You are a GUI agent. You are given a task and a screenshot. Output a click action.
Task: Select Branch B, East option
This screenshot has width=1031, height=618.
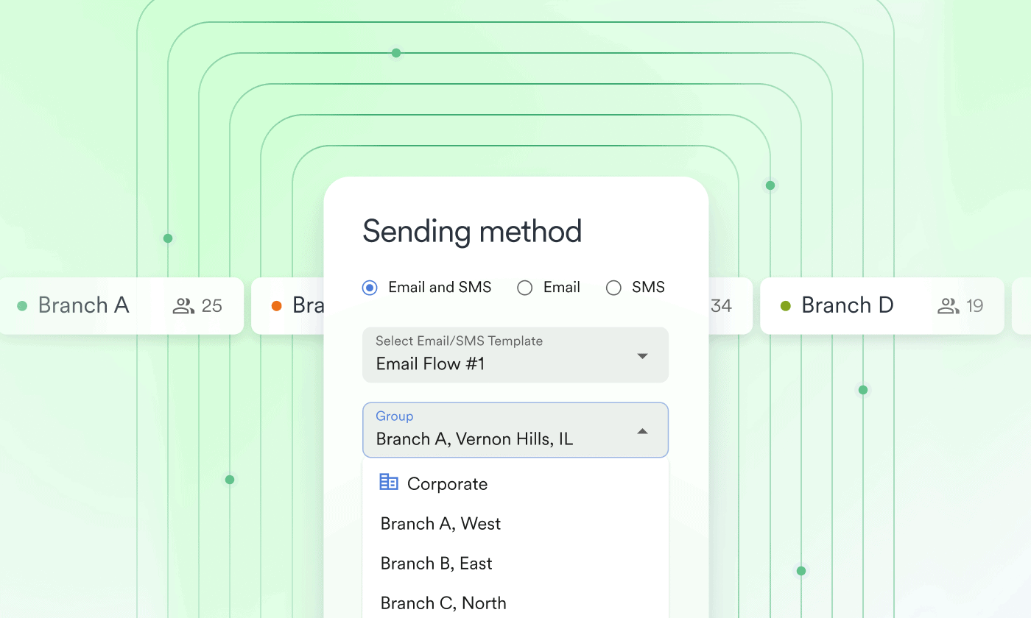[x=515, y=564]
